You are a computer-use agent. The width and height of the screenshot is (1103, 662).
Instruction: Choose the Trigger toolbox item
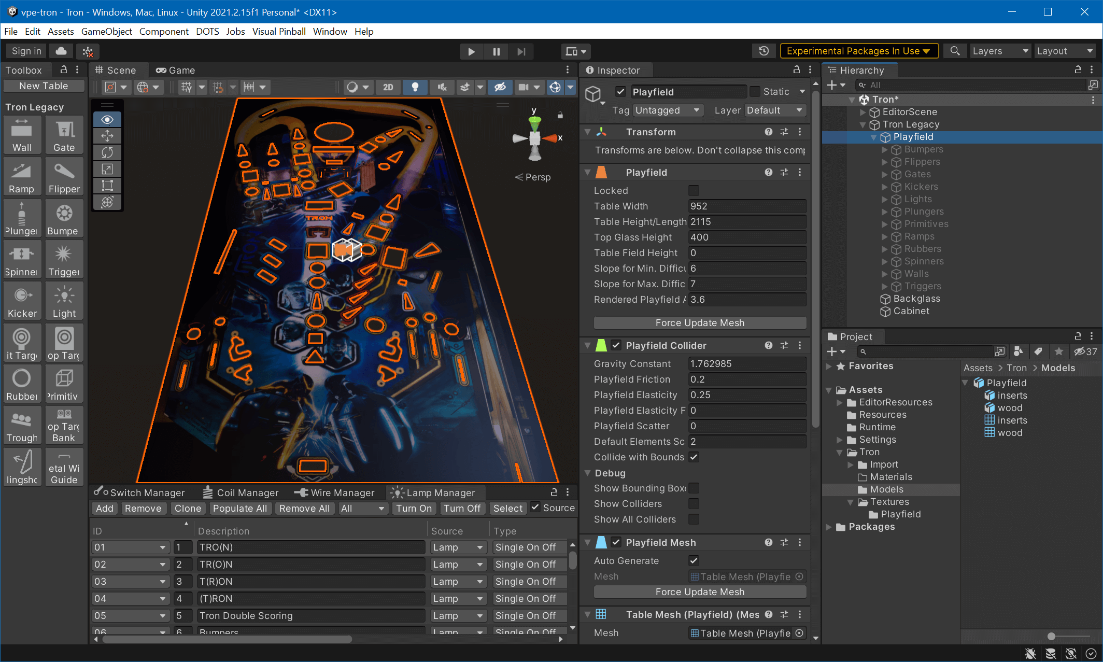tap(64, 260)
